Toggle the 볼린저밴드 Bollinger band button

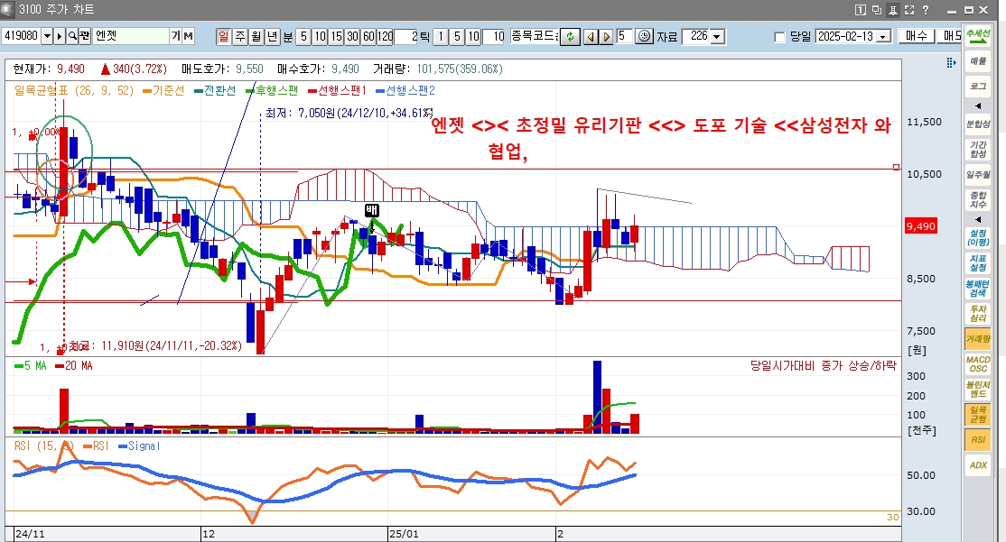click(978, 389)
